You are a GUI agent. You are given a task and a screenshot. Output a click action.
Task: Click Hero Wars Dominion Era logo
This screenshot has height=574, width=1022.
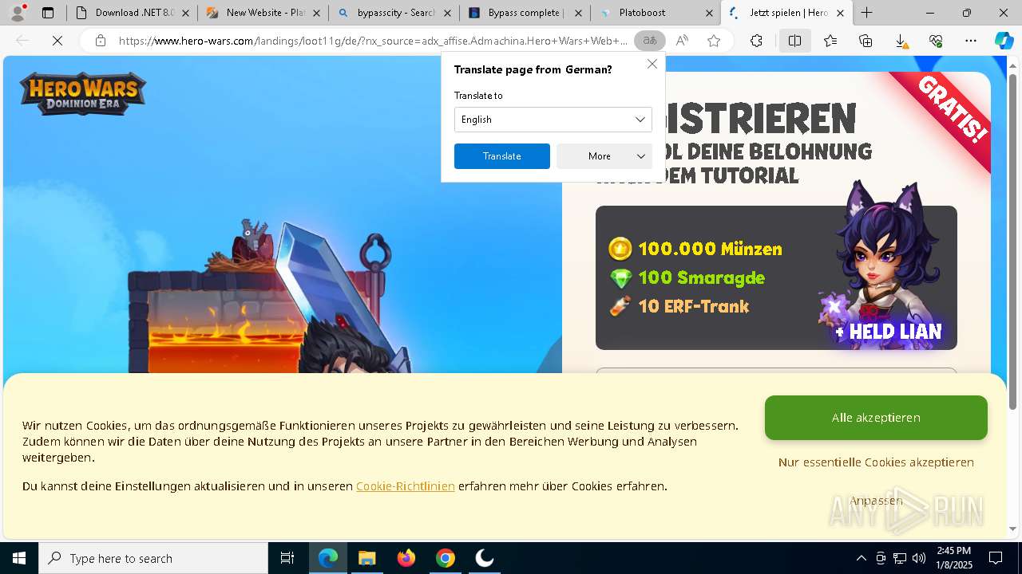(83, 93)
